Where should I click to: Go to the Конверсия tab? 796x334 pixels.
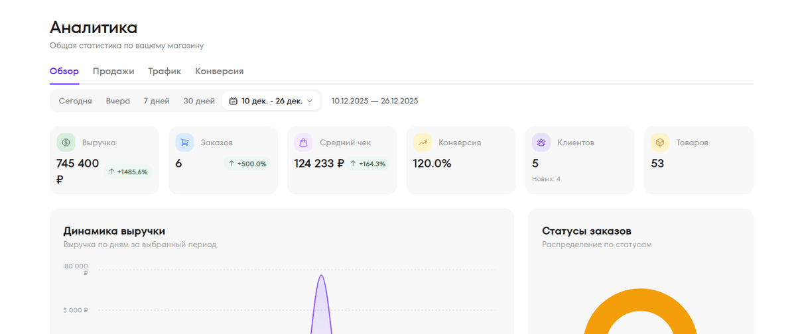(219, 72)
